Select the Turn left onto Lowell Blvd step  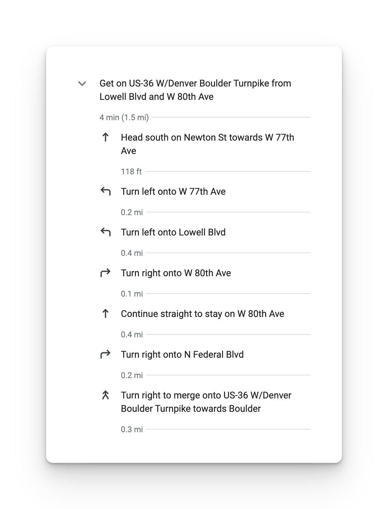click(173, 232)
